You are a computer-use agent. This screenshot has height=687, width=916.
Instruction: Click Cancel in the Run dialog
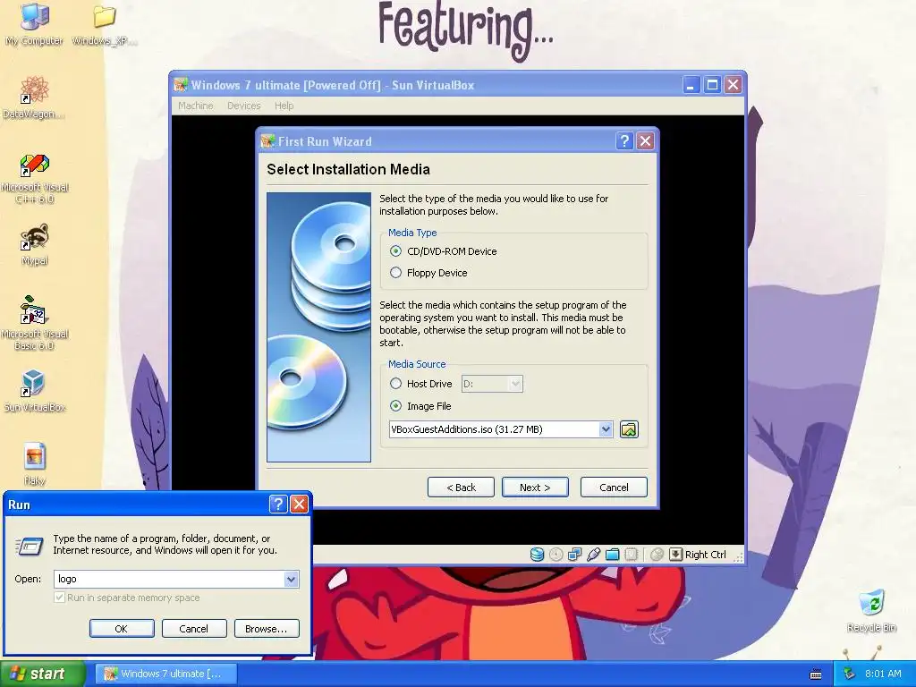[194, 629]
